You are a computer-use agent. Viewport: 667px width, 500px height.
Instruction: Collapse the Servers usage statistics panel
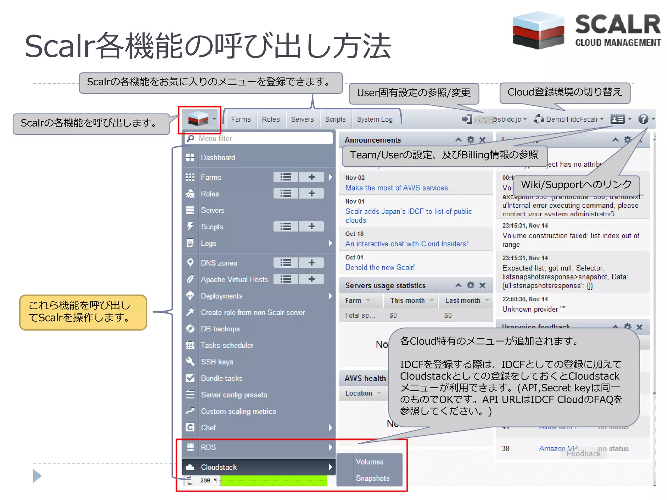coord(459,285)
